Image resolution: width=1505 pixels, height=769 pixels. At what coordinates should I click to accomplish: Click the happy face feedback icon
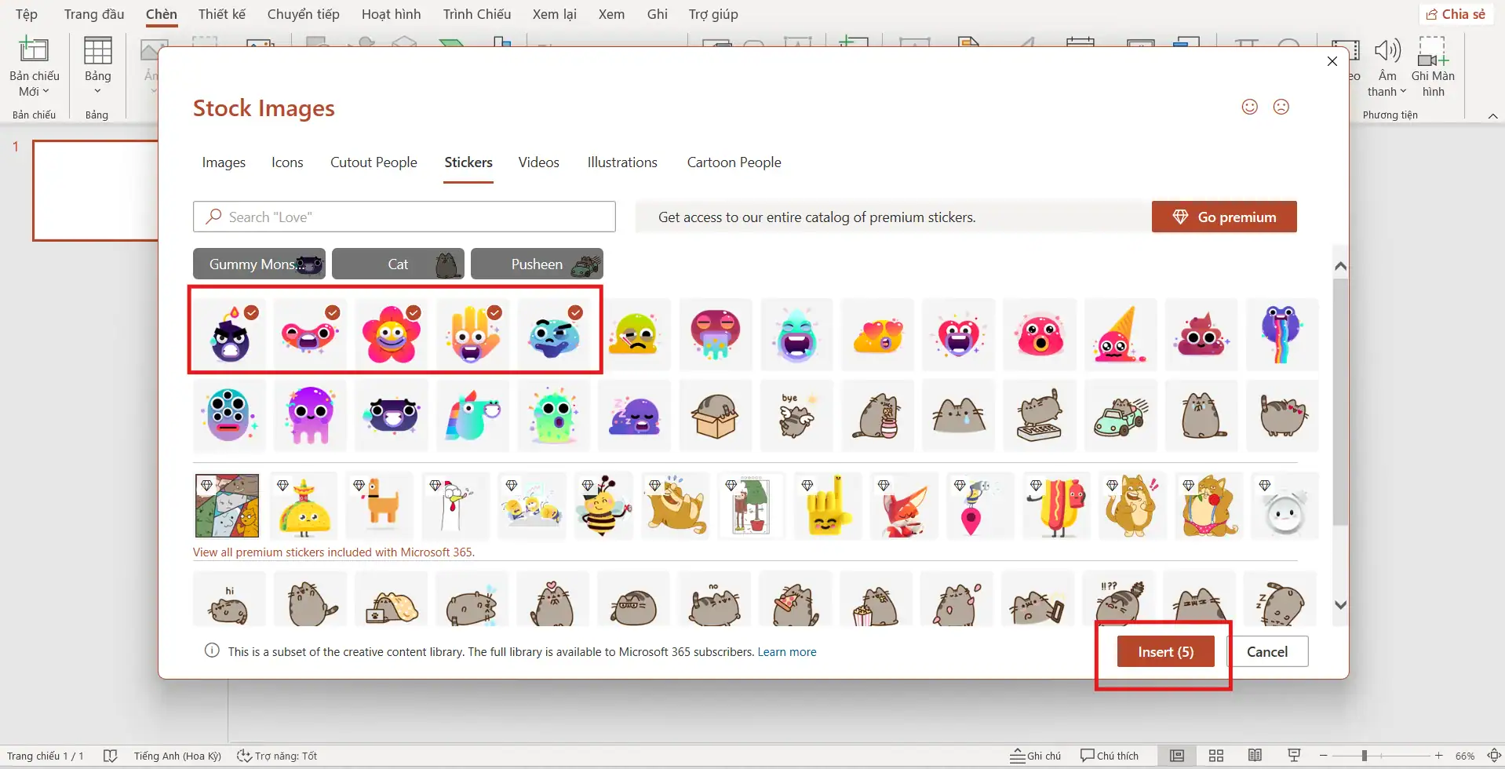[1249, 107]
